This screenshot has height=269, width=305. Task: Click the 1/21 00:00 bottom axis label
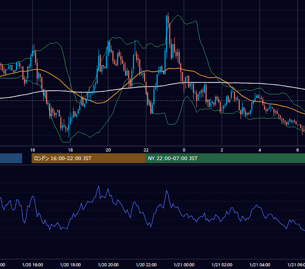pos(184,265)
